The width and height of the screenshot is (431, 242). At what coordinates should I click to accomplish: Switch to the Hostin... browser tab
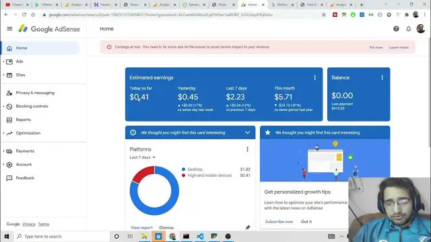click(x=106, y=5)
